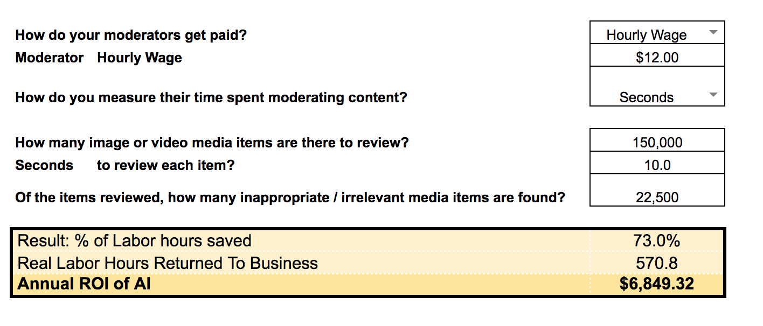Select the 'Moderator Hourly Wage' label cell
Viewport: 763px width, 326px height.
pos(99,58)
